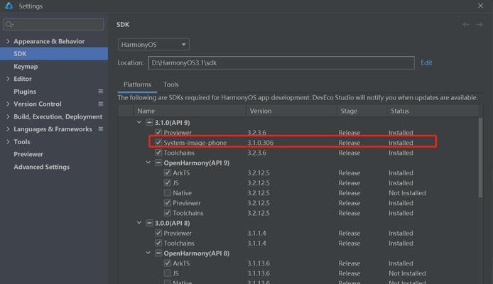The width and height of the screenshot is (493, 284).
Task: Select SDK in the settings sidebar
Action: coord(54,54)
